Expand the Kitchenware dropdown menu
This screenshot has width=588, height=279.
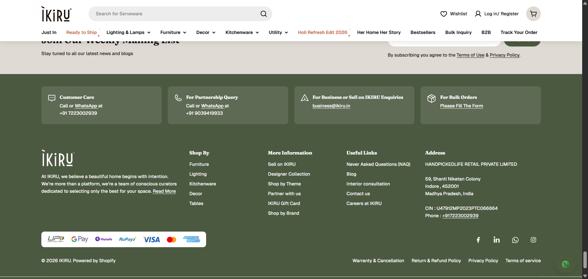(242, 32)
